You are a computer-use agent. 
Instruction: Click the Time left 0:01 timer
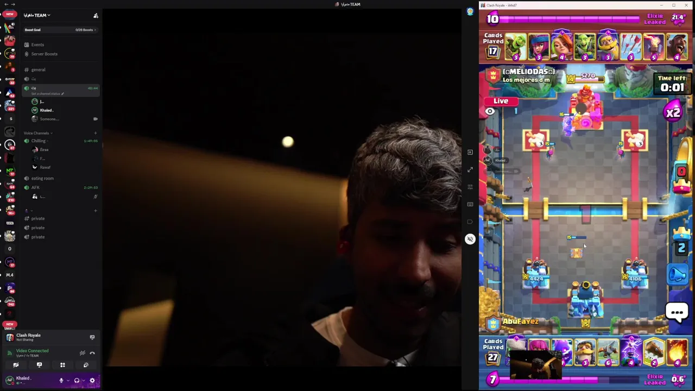[x=672, y=84]
